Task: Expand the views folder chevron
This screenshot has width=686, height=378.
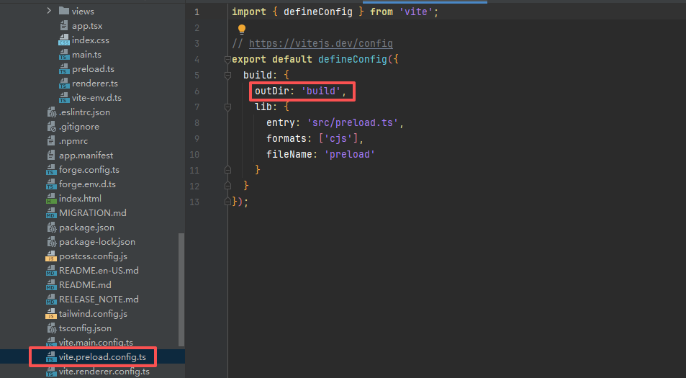Action: [x=49, y=11]
